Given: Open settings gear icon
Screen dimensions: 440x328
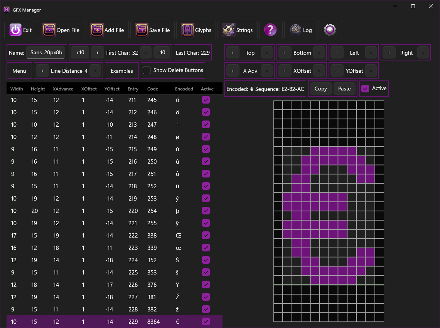Looking at the screenshot, I should 330,30.
